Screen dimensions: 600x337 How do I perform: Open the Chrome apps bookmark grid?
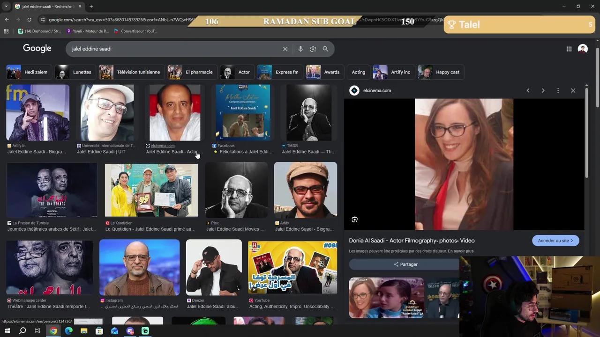pos(6,31)
